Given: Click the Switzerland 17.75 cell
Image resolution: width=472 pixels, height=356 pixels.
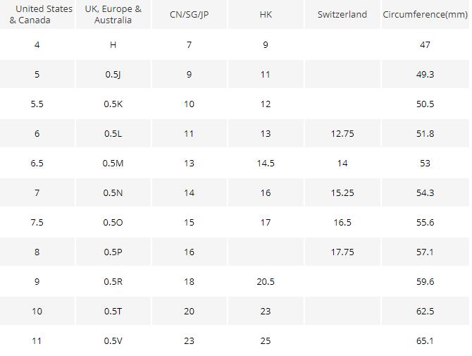Looking at the screenshot, I should pos(342,252).
